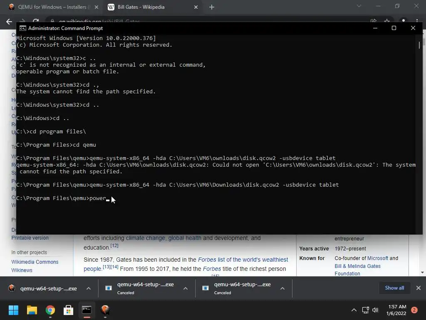Open network status tray icon

(x=365, y=310)
